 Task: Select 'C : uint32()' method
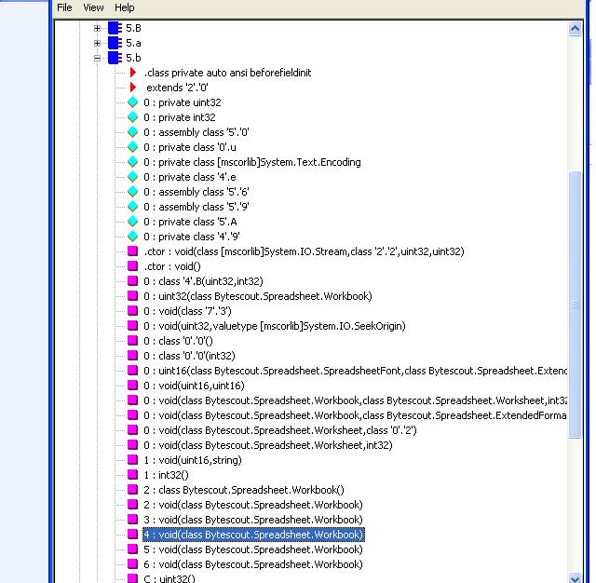click(169, 578)
